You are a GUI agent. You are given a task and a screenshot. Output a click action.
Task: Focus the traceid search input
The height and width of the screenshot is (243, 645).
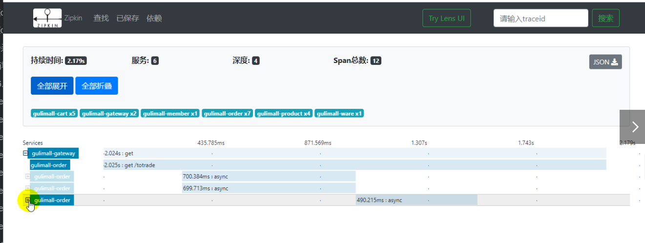click(x=541, y=19)
